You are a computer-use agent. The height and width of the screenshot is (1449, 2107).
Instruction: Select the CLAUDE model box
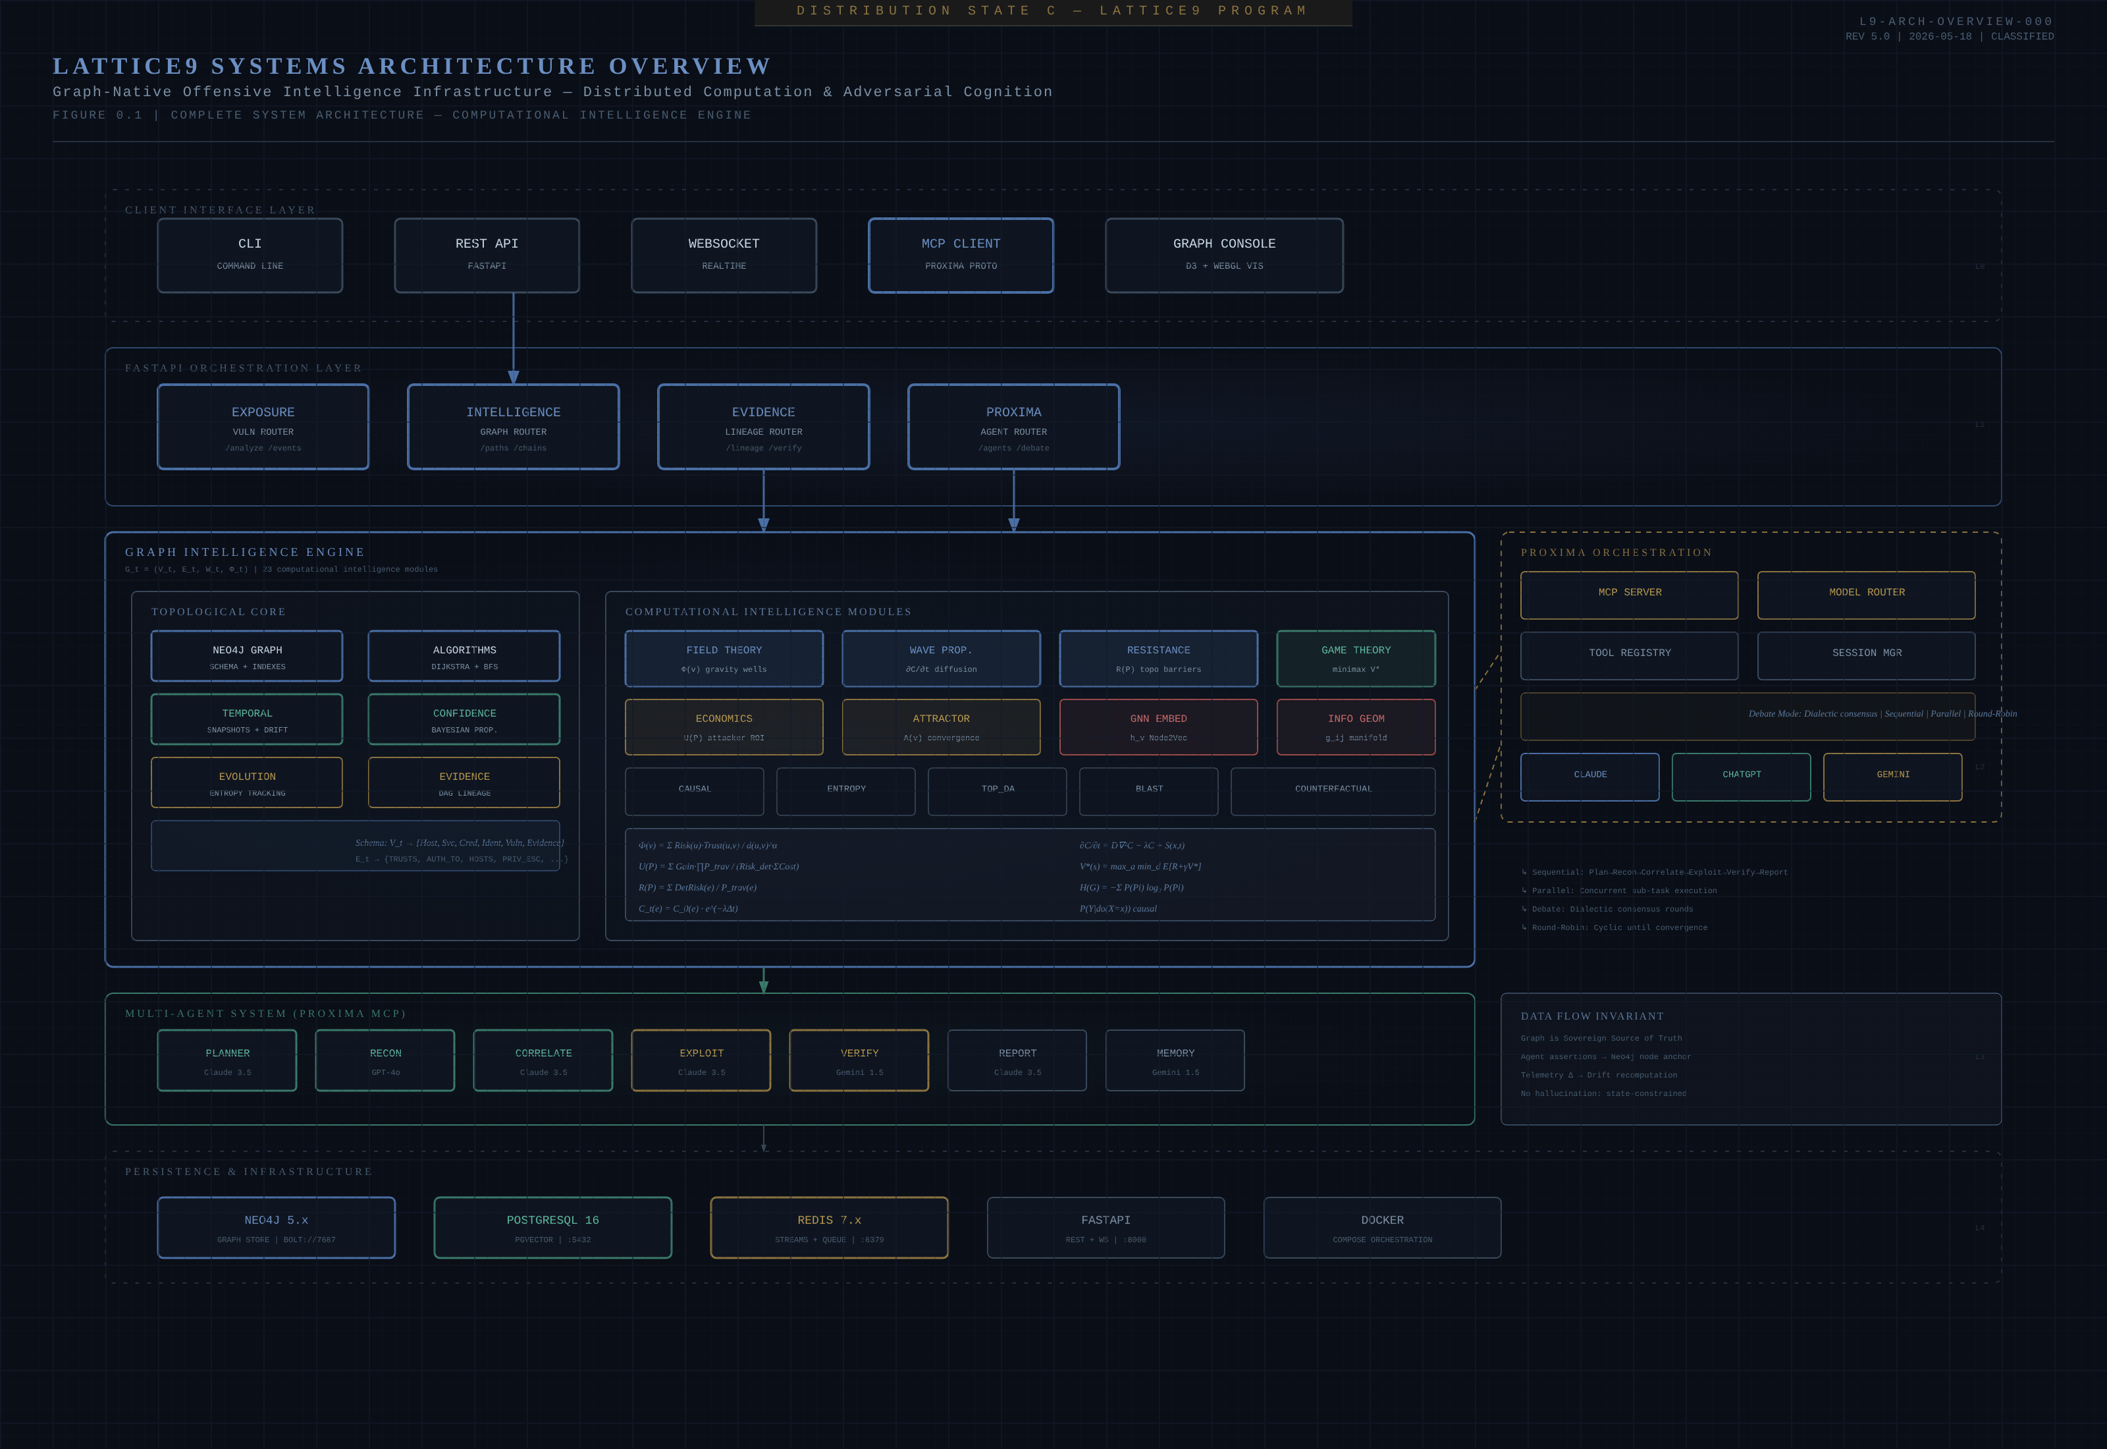1589,777
